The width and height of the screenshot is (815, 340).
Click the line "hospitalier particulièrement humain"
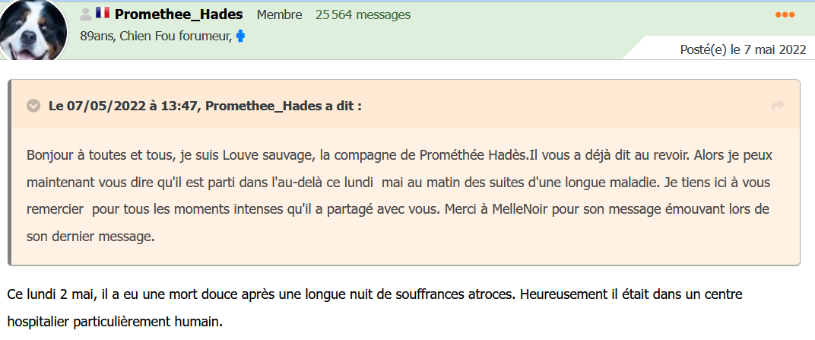pos(115,322)
